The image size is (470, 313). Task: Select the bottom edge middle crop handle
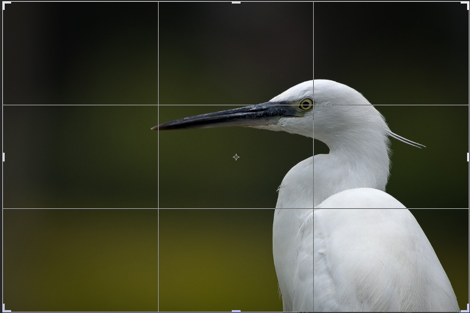[x=236, y=311]
